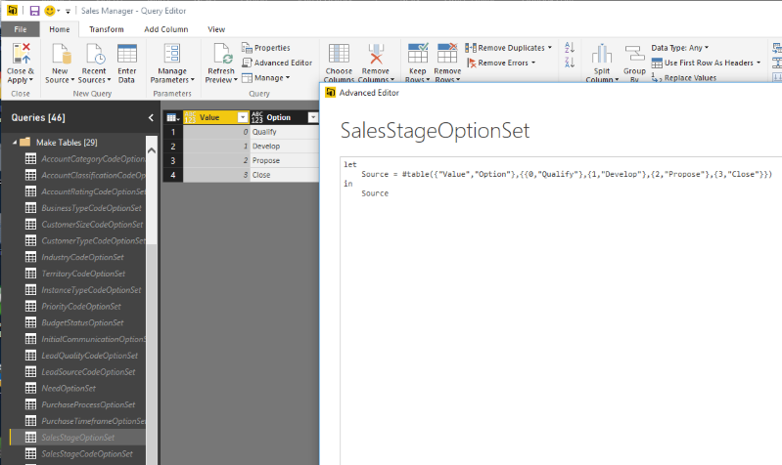
Task: Switch to the Transform tab
Action: click(107, 29)
